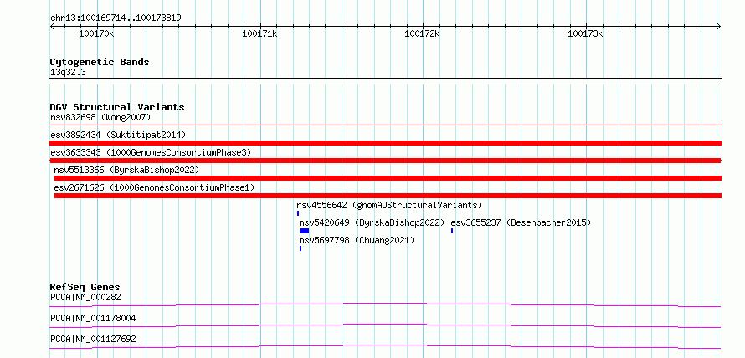
Task: Select variant esv3892434 (Suktitipat2014) label
Action: click(x=118, y=135)
